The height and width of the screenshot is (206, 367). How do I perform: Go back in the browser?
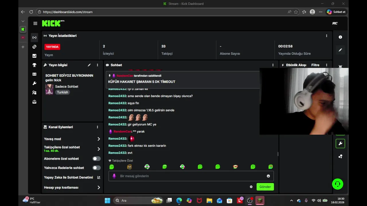pyautogui.click(x=23, y=12)
